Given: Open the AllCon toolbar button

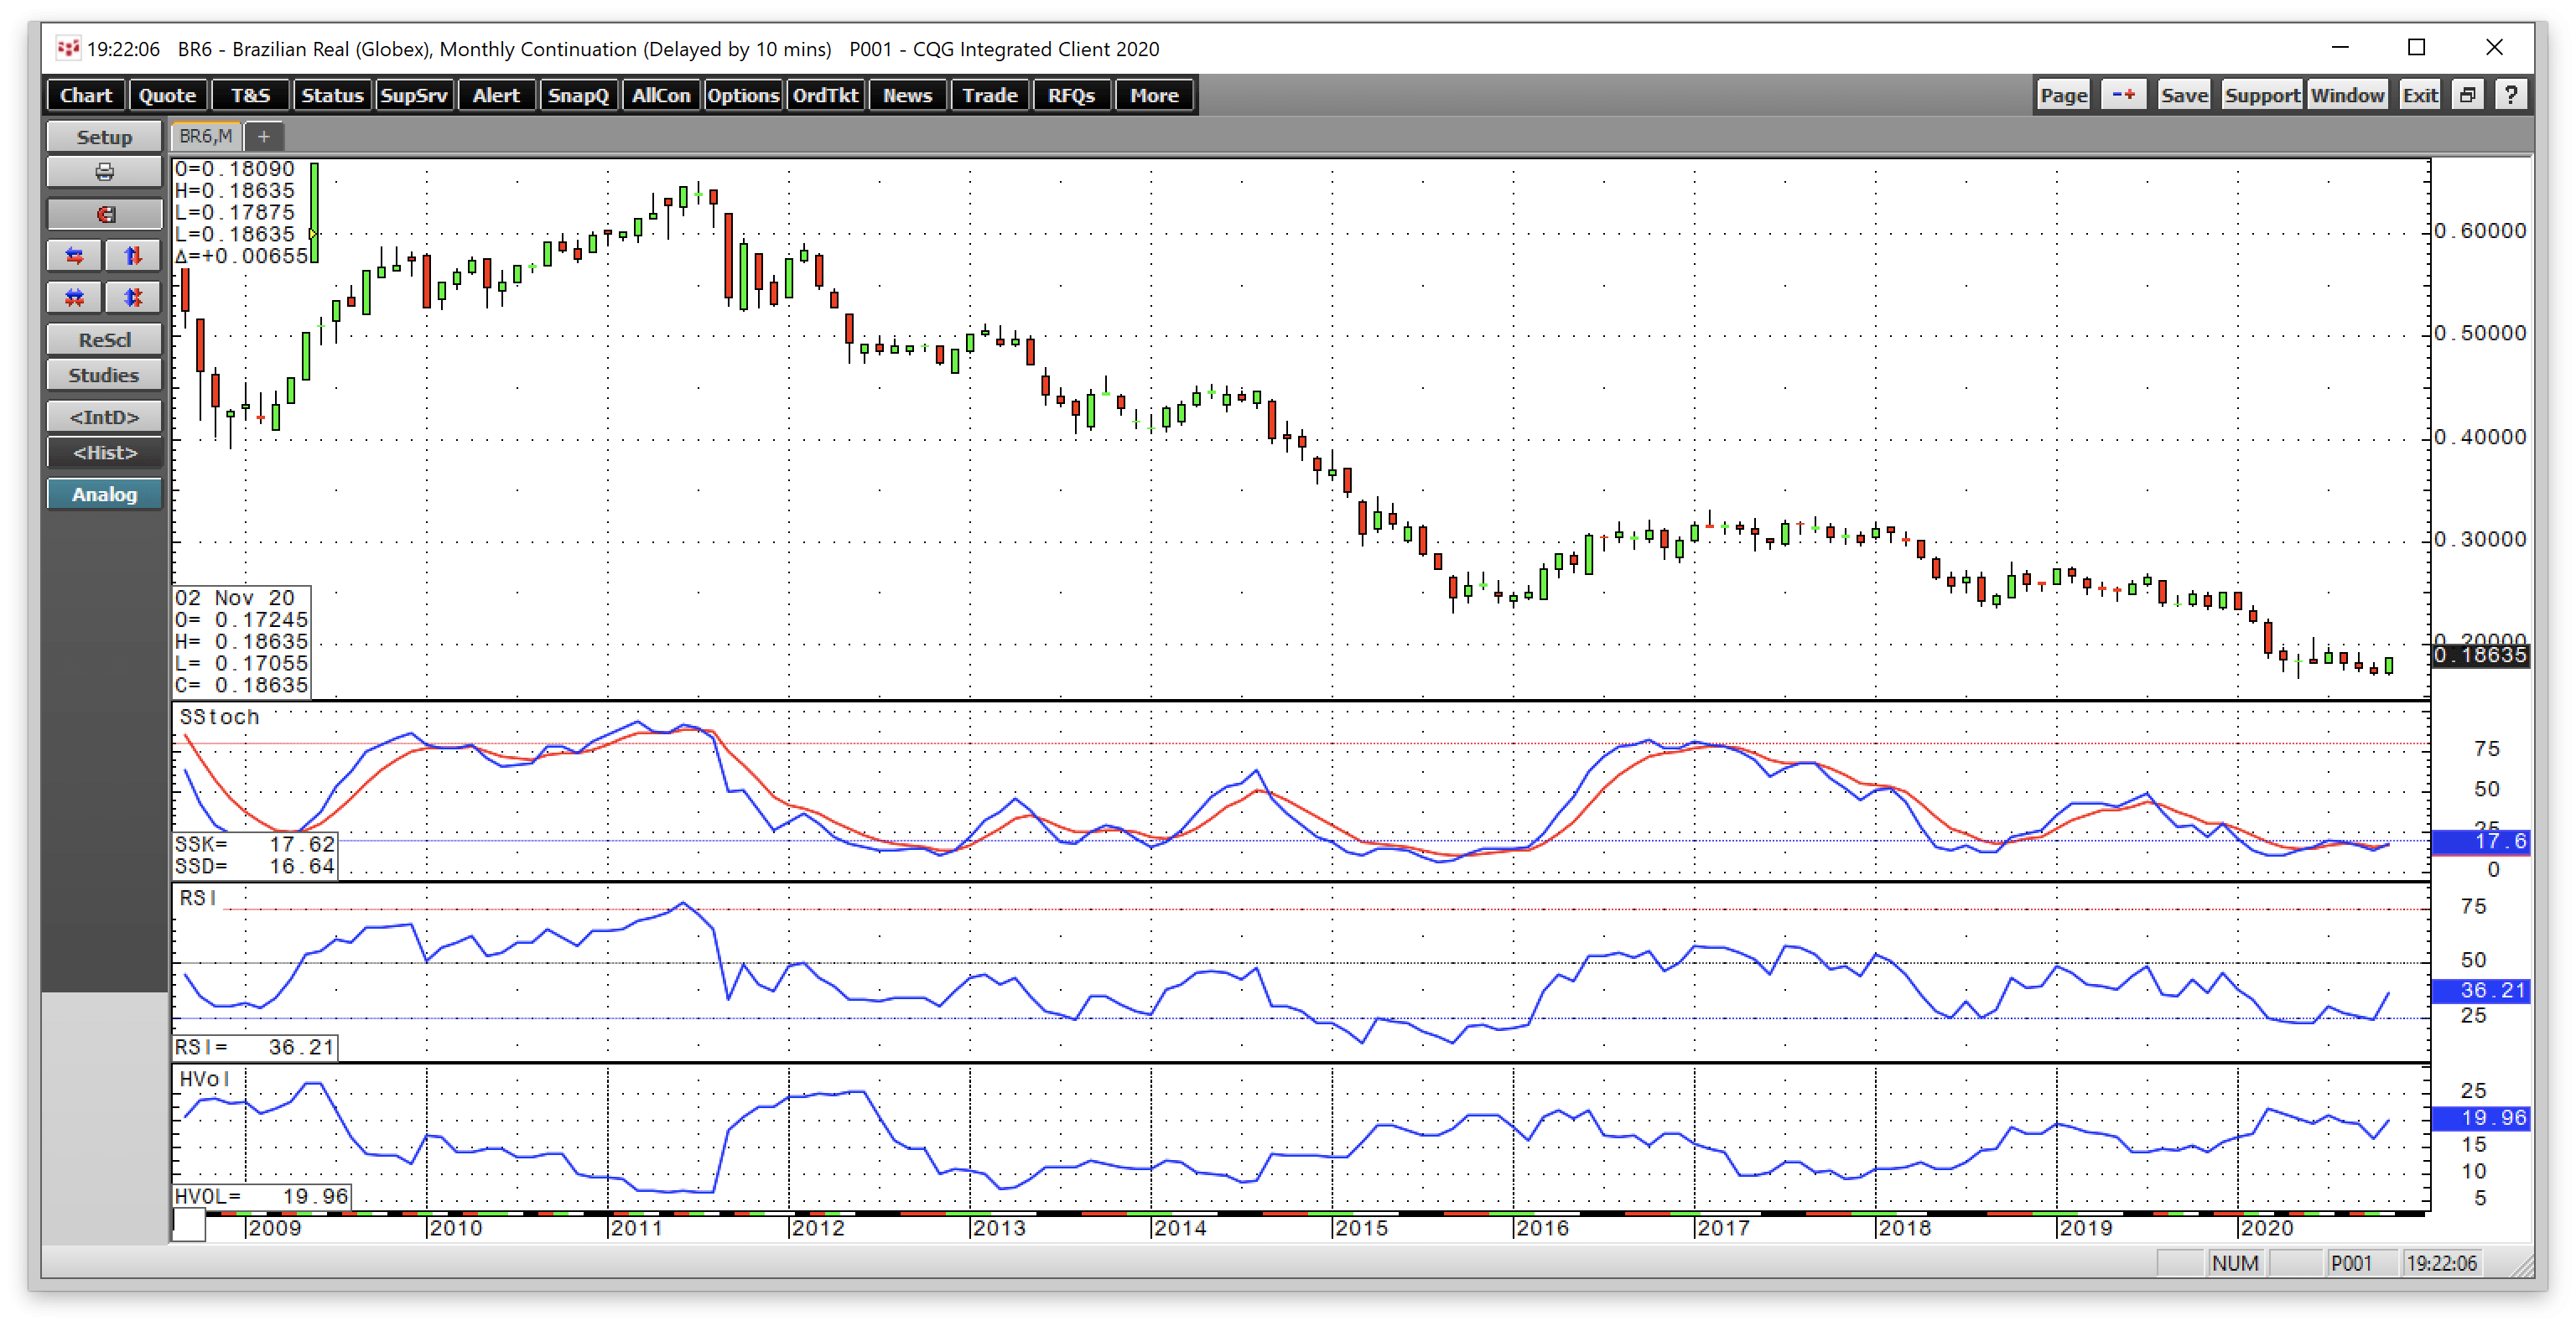Looking at the screenshot, I should tap(661, 95).
